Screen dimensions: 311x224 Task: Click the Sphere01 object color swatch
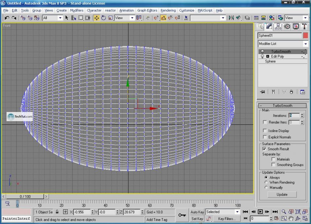305,35
